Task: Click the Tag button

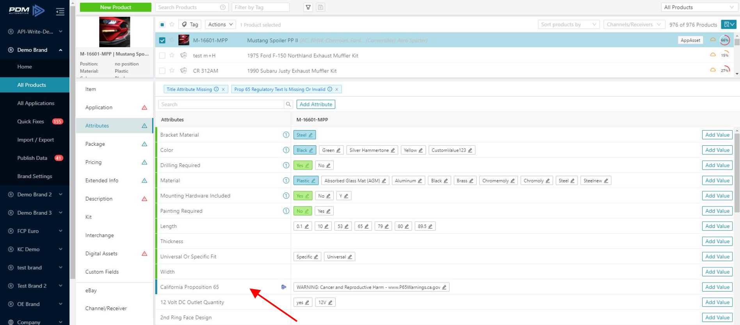Action: [190, 25]
